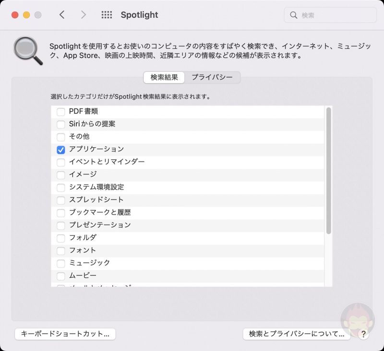
Task: Check the ミュージック category
Action: tap(60, 263)
